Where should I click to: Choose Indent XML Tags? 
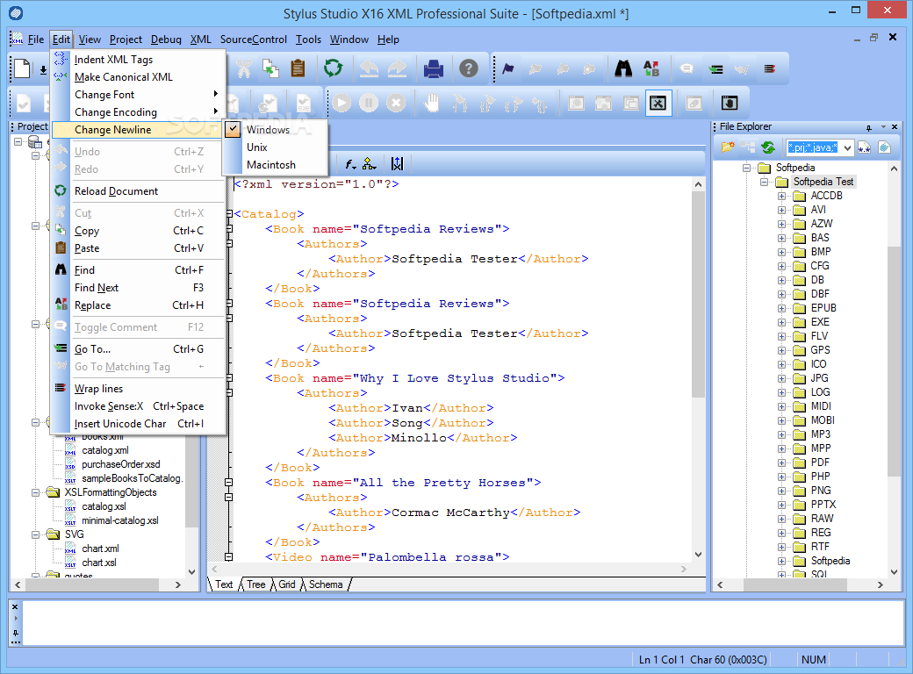tap(138, 60)
